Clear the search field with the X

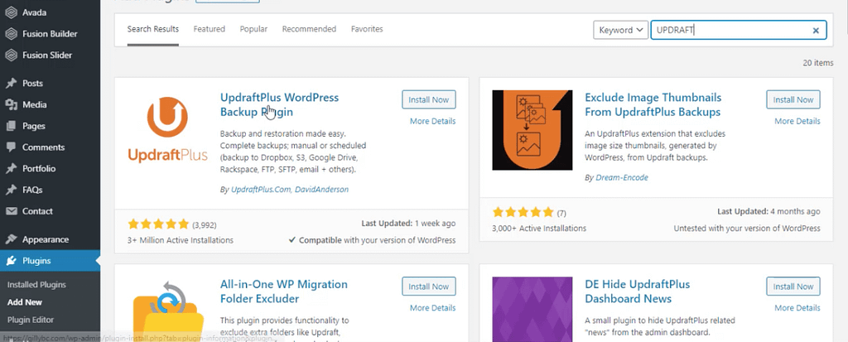[816, 31]
